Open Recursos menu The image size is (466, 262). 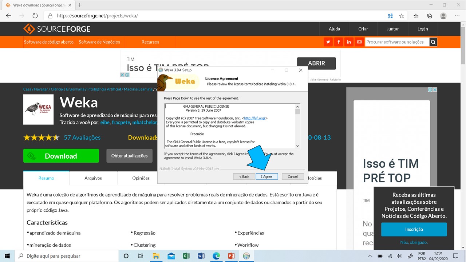click(x=150, y=42)
